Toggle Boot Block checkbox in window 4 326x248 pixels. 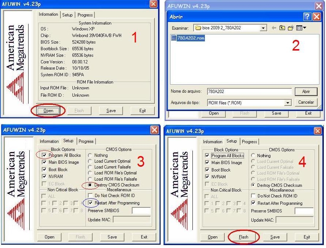pyautogui.click(x=207, y=170)
